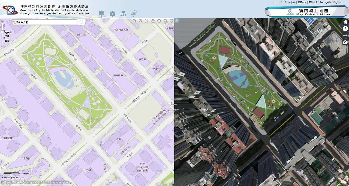Open the site map hierarchy icon

click(x=124, y=14)
